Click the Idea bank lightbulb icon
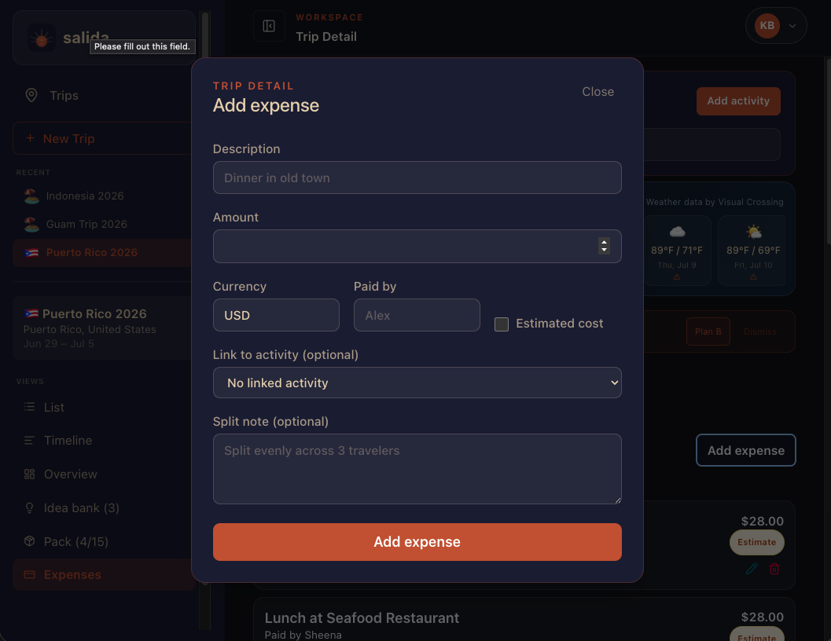Screen dimensions: 831x641 (30, 507)
